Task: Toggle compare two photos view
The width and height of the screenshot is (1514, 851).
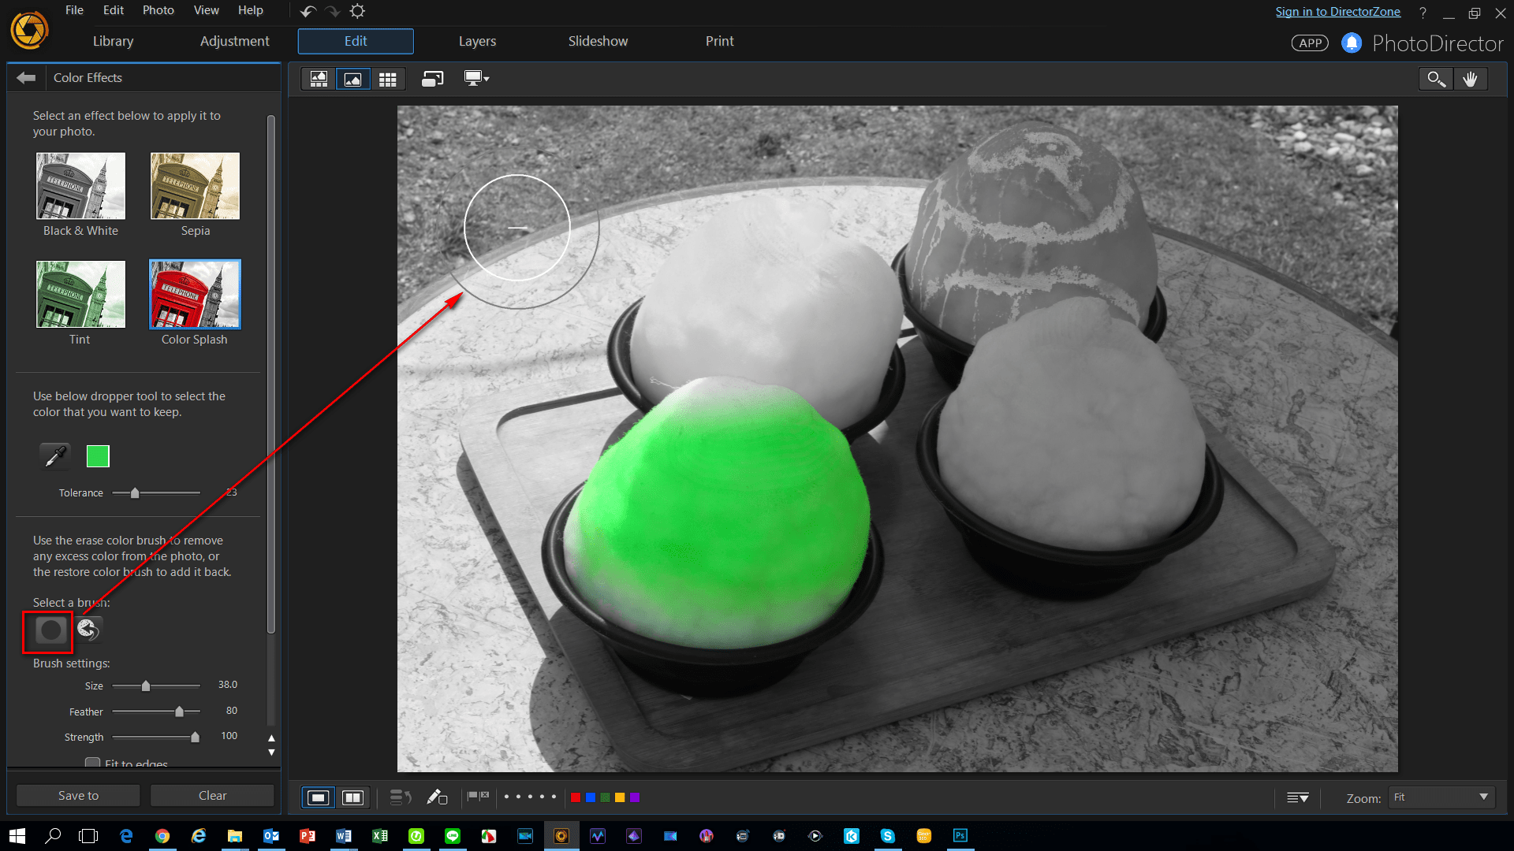Action: [352, 797]
